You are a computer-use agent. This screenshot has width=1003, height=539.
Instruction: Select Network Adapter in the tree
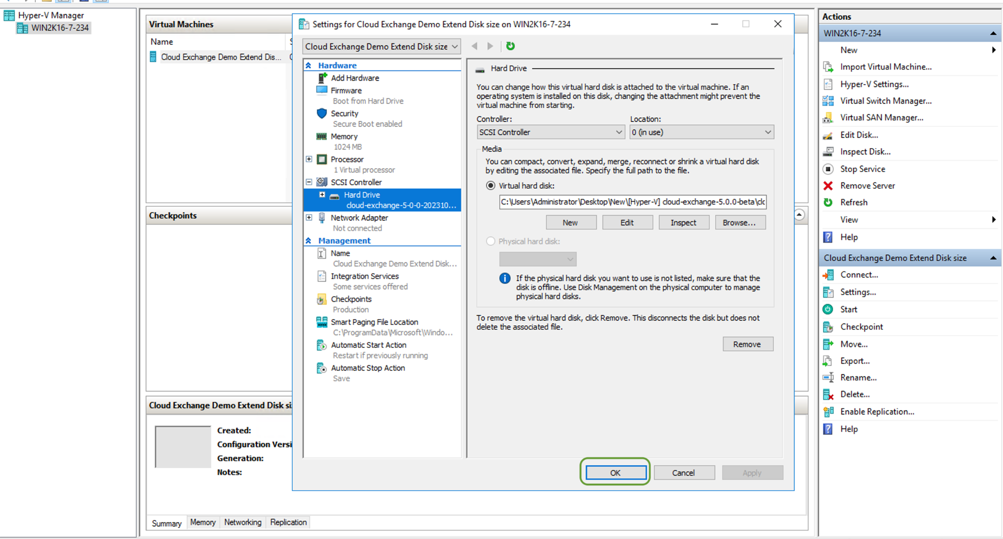pos(359,218)
